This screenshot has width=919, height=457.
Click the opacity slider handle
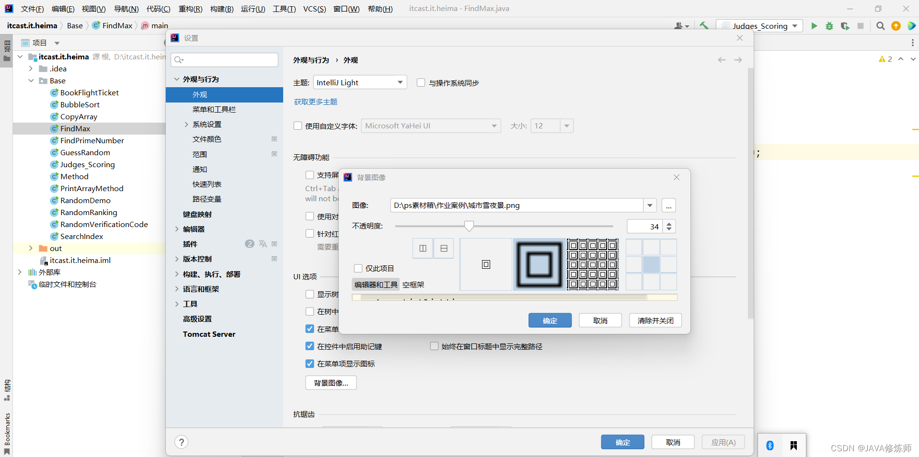tap(469, 226)
